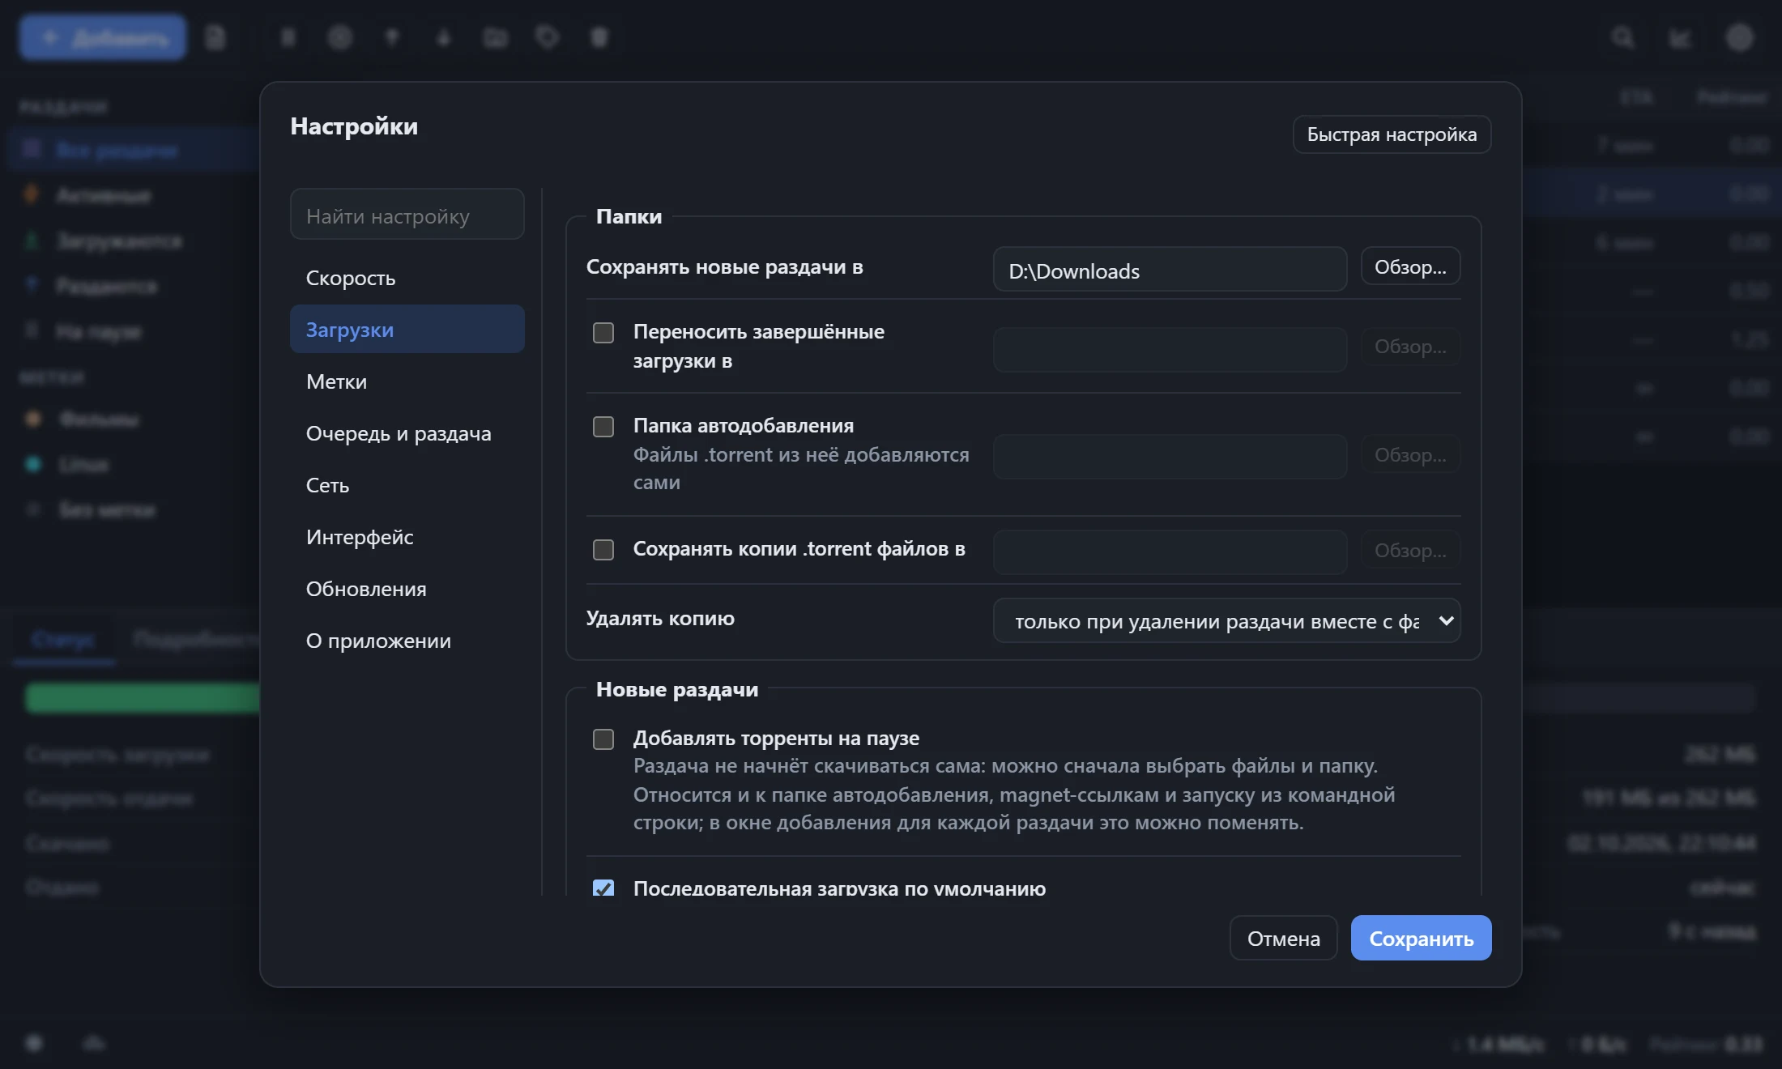Click the file icon beside Добавить button
This screenshot has width=1782, height=1069.
(x=215, y=37)
